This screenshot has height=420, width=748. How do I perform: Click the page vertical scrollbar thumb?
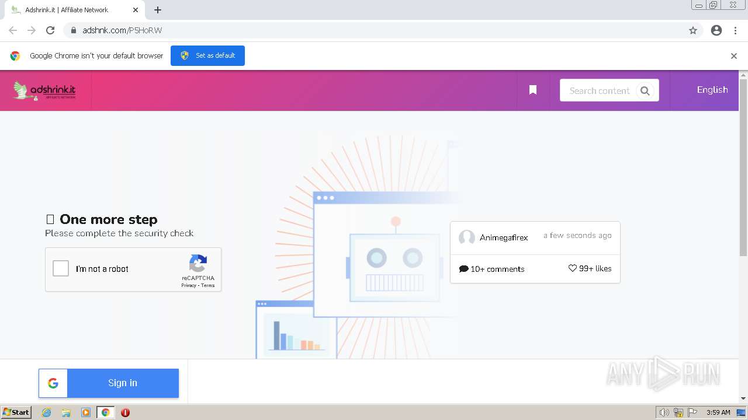coord(743,167)
